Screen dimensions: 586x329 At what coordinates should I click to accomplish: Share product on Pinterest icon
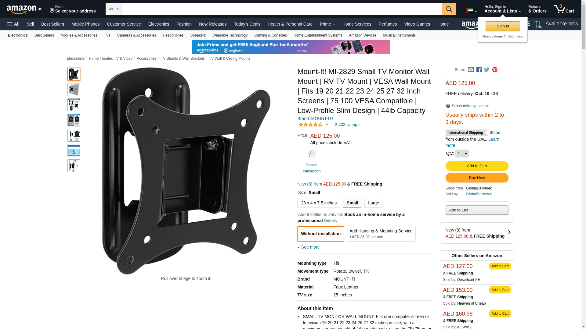coord(495,70)
